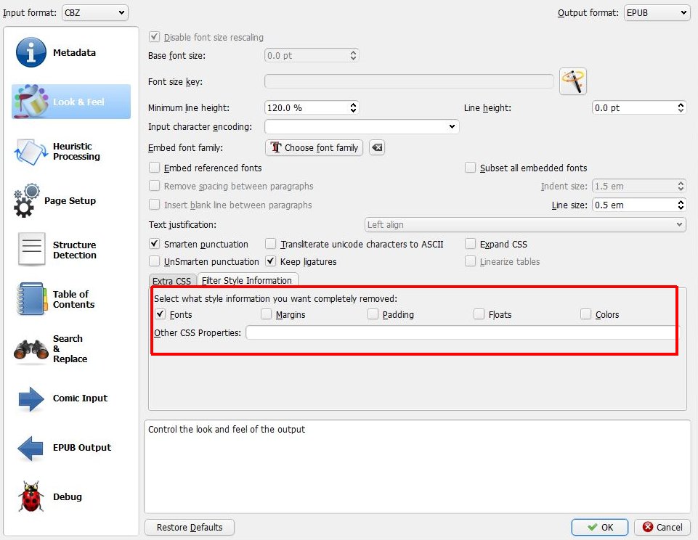Uncheck Keep ligatures
The width and height of the screenshot is (698, 540).
(270, 261)
